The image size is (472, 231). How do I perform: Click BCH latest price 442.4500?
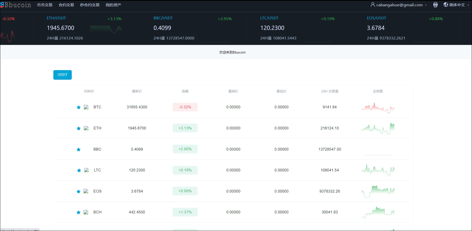pyautogui.click(x=137, y=212)
